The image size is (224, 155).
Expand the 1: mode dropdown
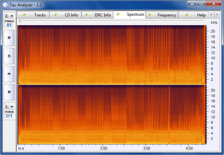pos(9,106)
